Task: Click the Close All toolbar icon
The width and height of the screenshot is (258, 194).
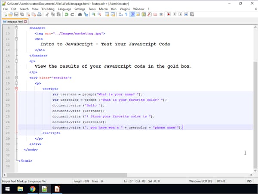Action: pos(34,15)
